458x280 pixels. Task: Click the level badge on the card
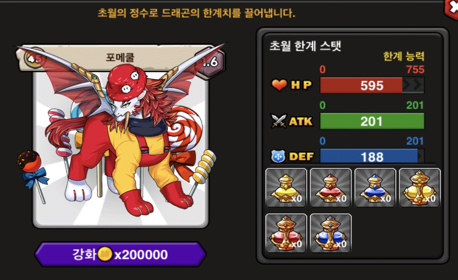(x=34, y=58)
